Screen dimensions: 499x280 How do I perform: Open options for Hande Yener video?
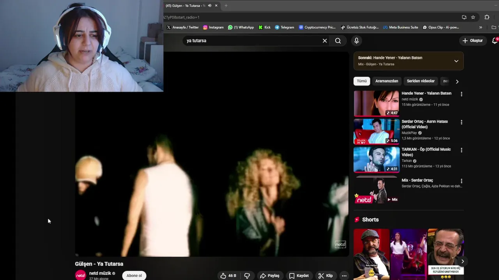point(462,94)
